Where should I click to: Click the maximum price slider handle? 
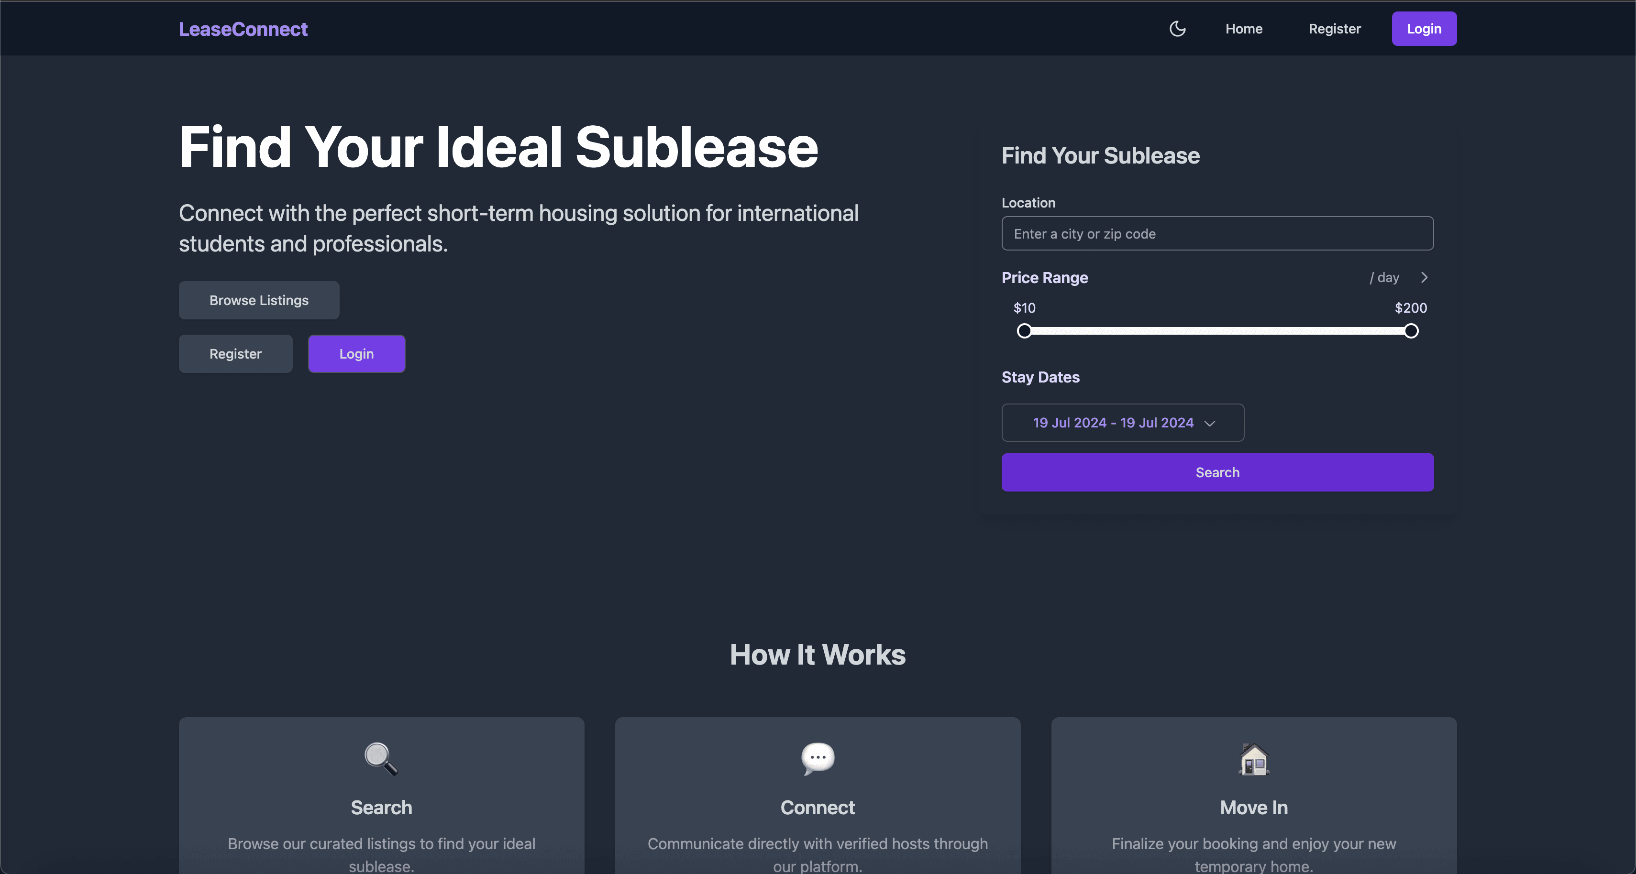[1411, 331]
